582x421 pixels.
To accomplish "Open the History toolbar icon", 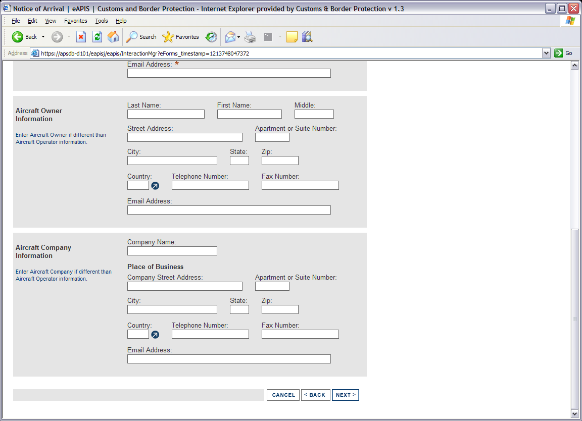I will pos(211,37).
